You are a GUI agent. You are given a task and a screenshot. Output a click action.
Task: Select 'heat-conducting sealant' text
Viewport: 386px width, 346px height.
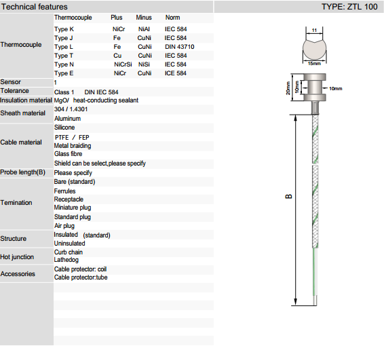106,100
